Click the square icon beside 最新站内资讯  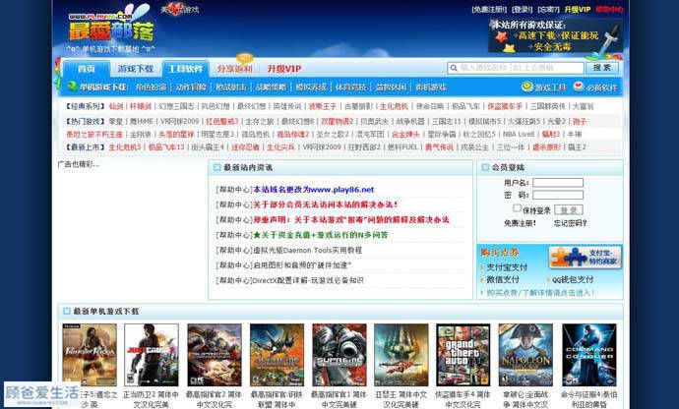(216, 167)
